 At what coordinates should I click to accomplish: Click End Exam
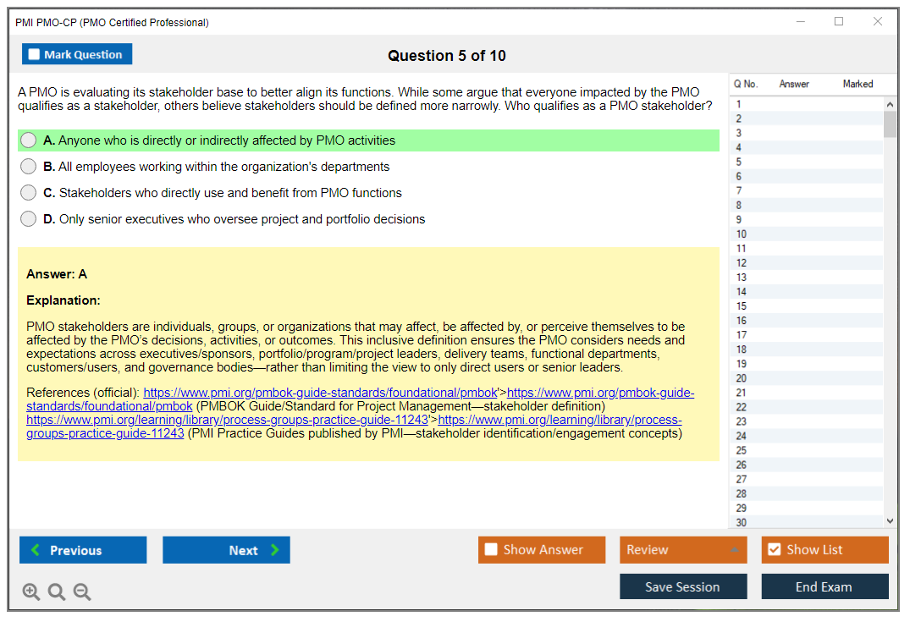825,586
